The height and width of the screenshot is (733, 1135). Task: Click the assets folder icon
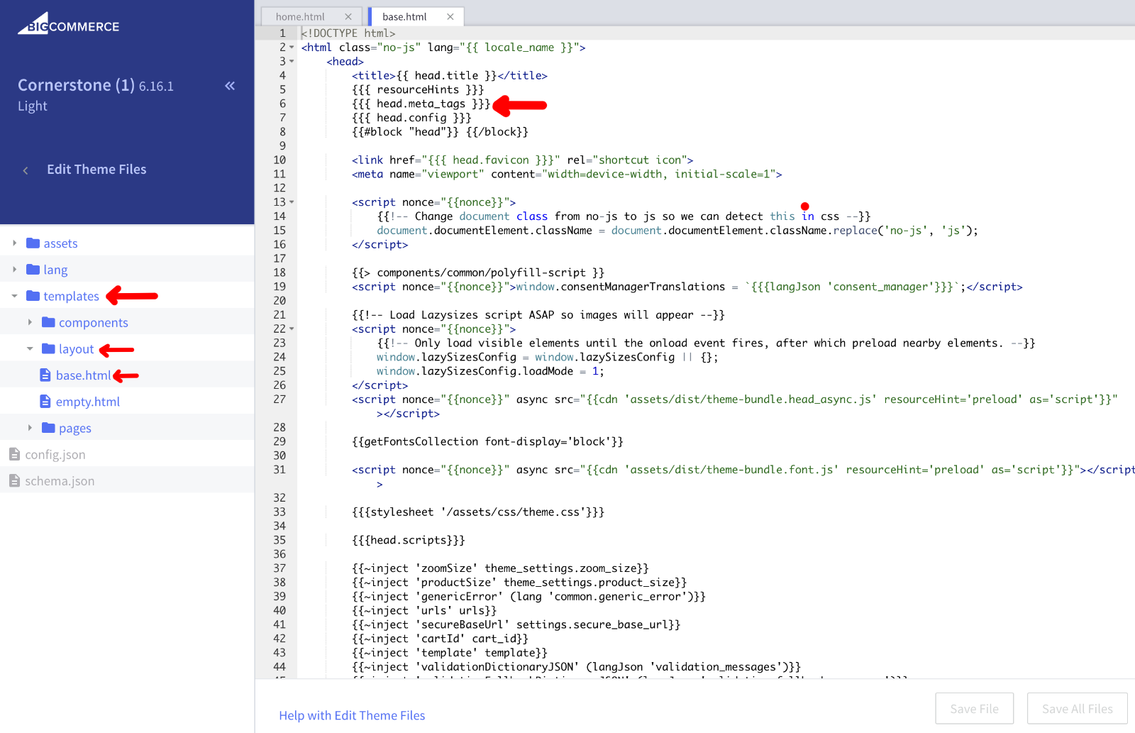click(33, 243)
